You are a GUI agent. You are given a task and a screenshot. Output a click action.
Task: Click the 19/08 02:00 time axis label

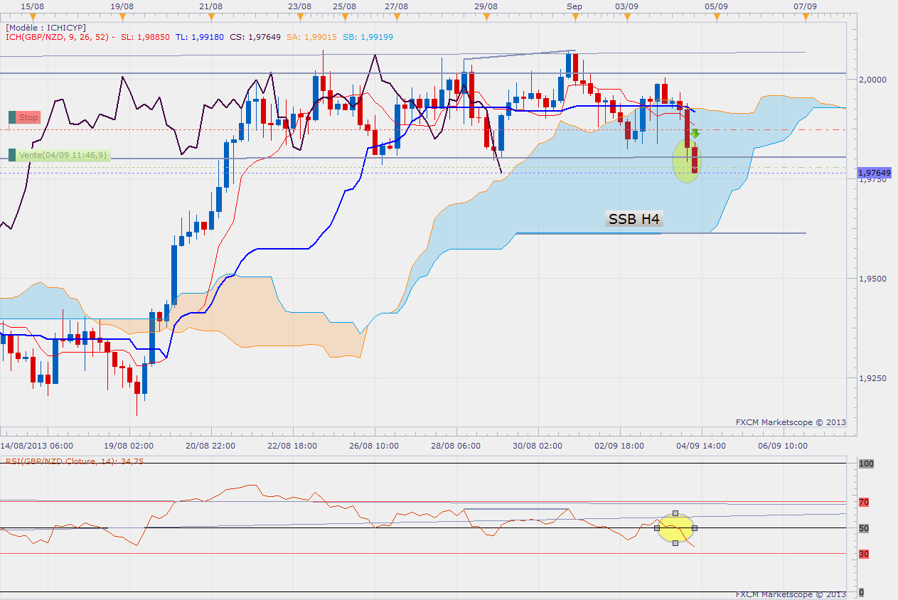[x=129, y=446]
